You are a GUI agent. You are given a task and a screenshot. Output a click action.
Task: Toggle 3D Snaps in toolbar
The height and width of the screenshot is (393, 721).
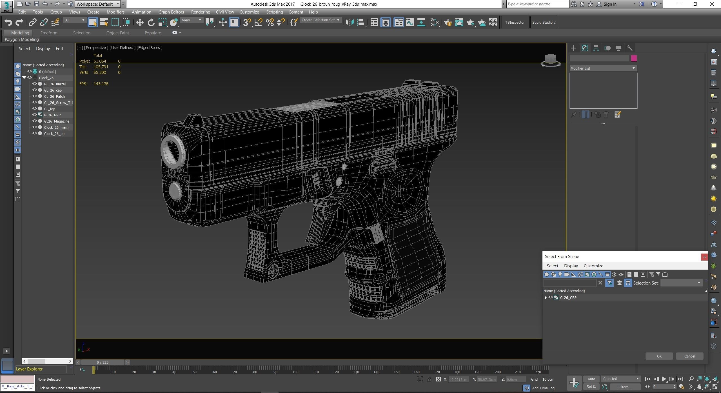tap(247, 22)
